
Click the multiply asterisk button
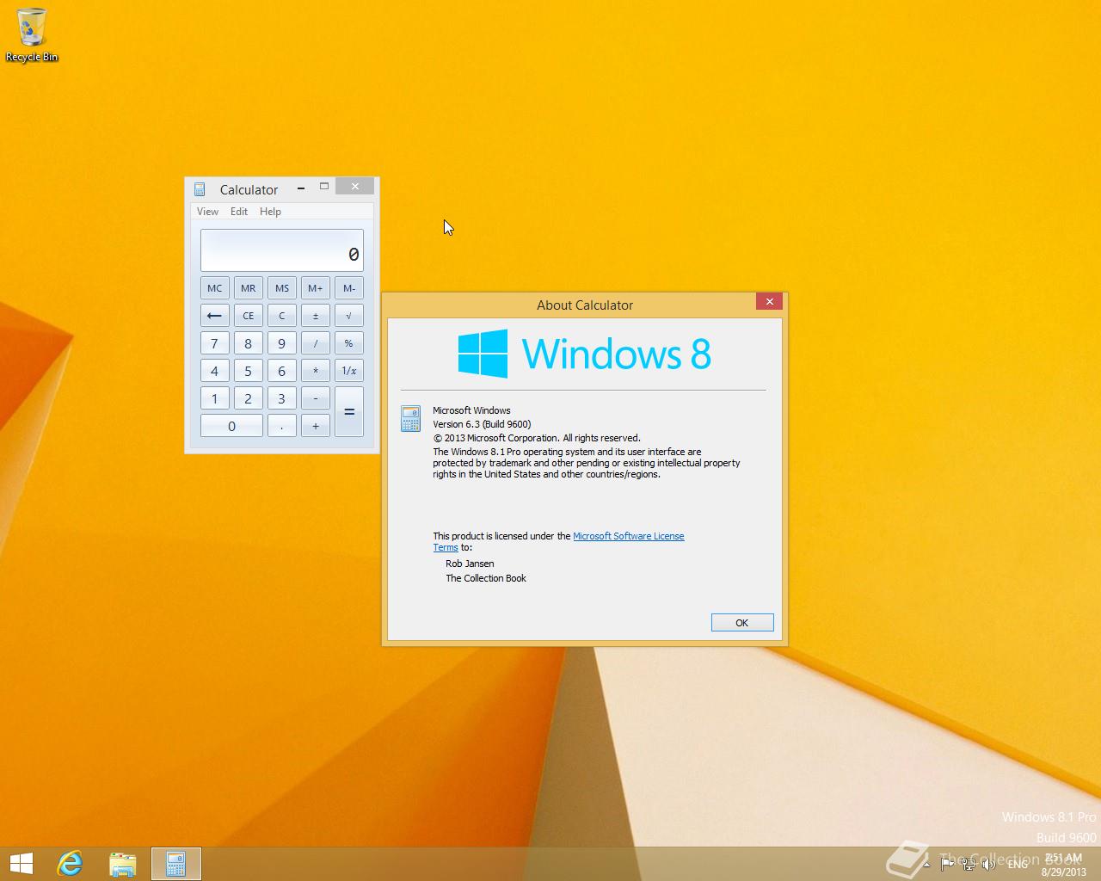coord(316,371)
